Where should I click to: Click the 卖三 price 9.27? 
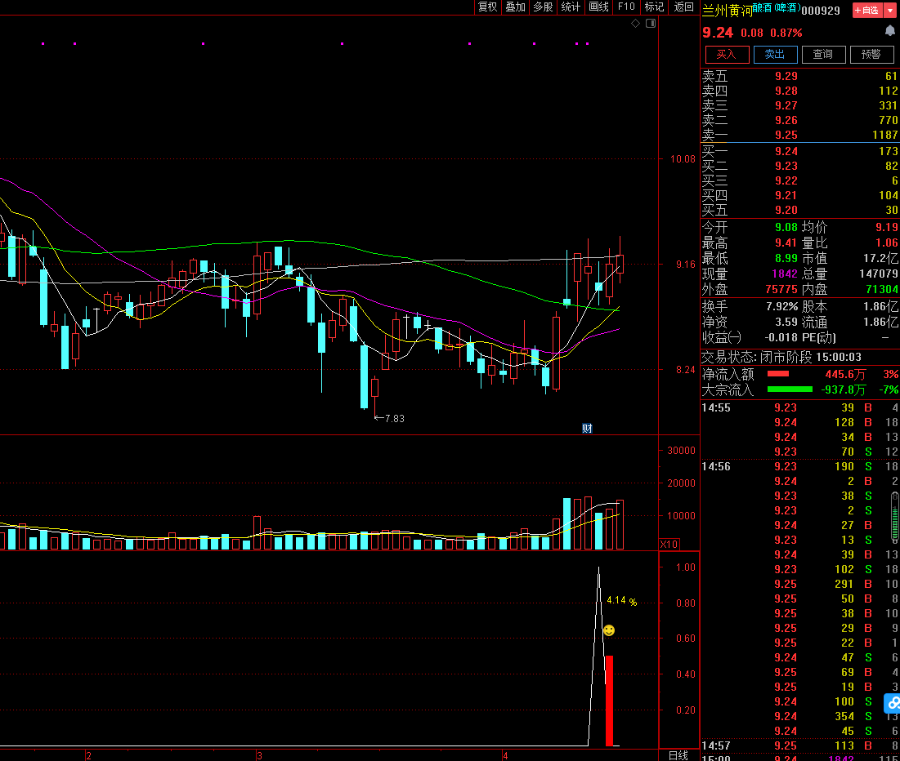[786, 105]
